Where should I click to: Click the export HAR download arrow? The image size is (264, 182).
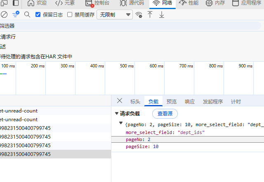click(161, 15)
